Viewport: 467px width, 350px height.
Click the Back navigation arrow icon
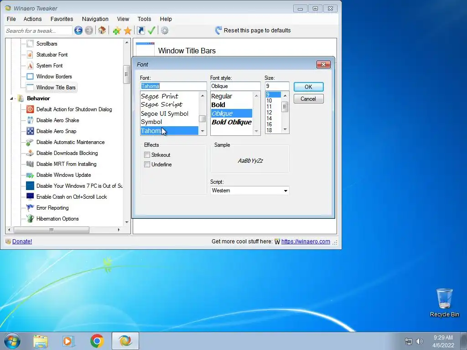(78, 31)
